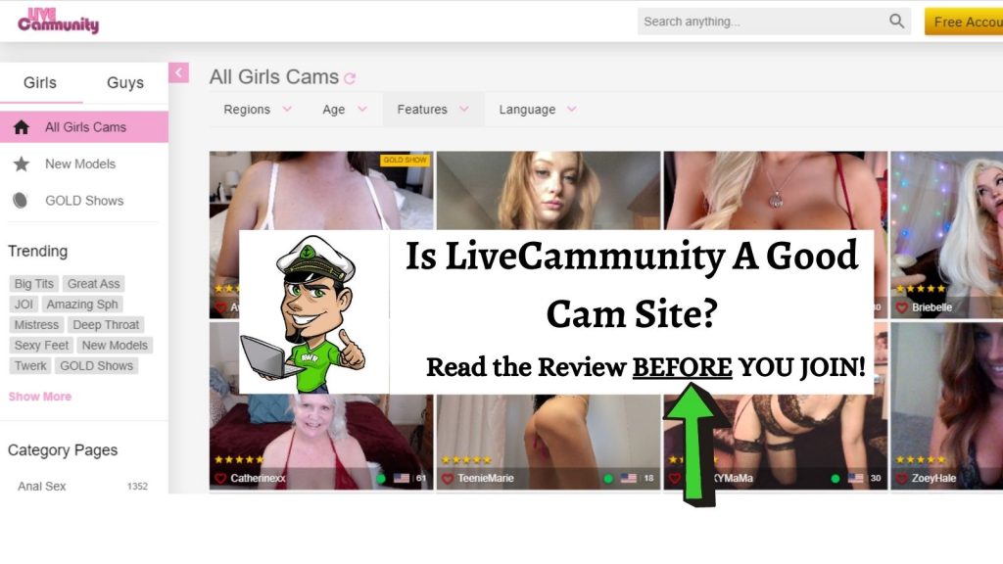Select the Sexy Feet trending tag
Screen dimensions: 1003x564
(x=41, y=346)
